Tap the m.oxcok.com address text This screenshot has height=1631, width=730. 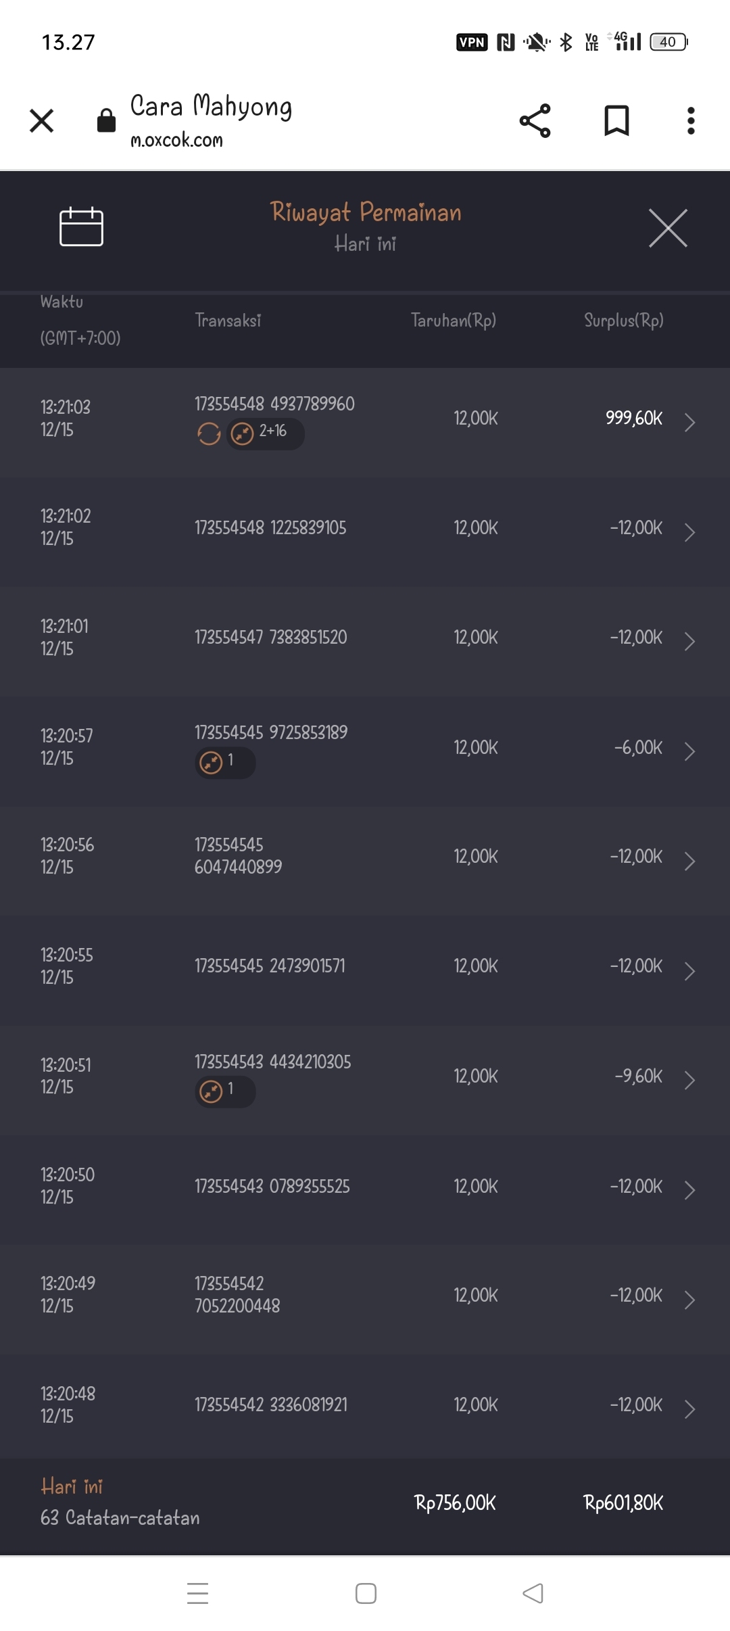tap(176, 140)
